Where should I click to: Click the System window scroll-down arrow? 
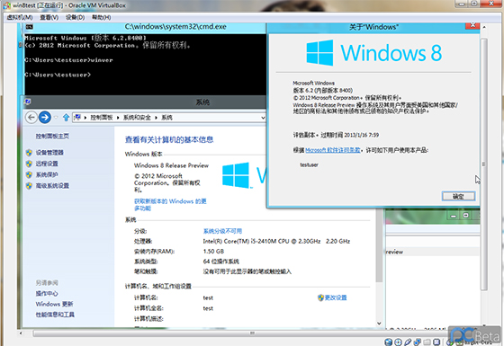(379, 324)
